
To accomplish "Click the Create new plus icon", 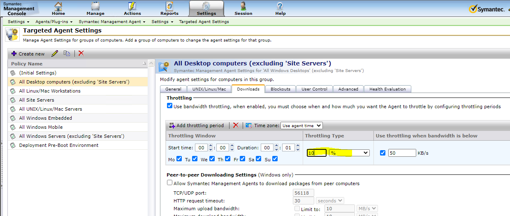I will coord(14,54).
